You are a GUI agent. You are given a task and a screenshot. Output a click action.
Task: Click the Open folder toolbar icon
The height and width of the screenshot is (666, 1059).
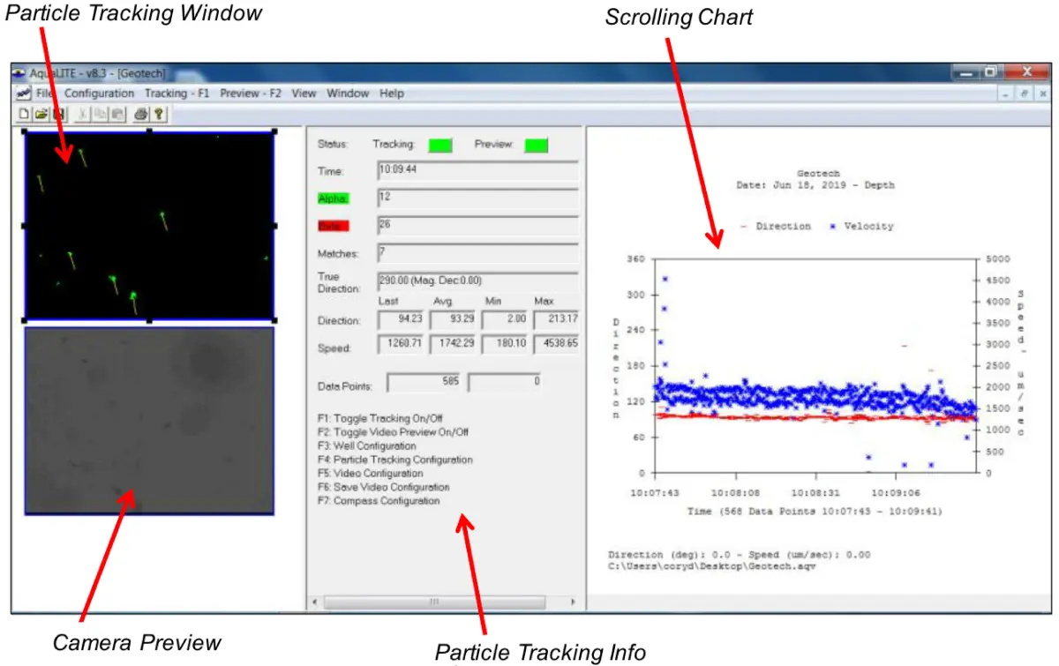tap(41, 114)
